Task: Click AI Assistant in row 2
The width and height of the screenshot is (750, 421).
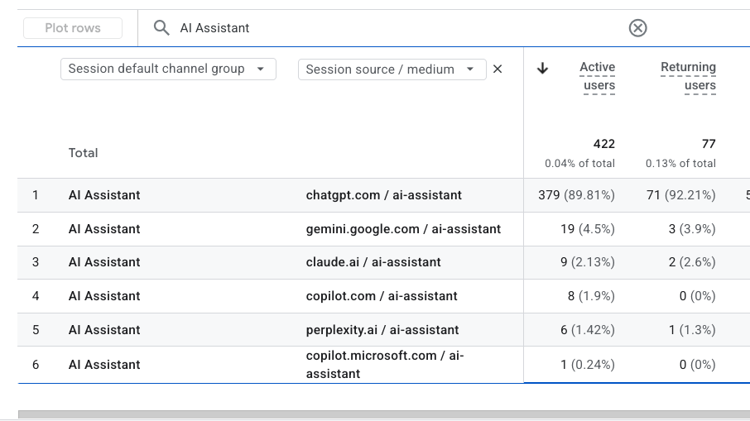Action: point(104,229)
